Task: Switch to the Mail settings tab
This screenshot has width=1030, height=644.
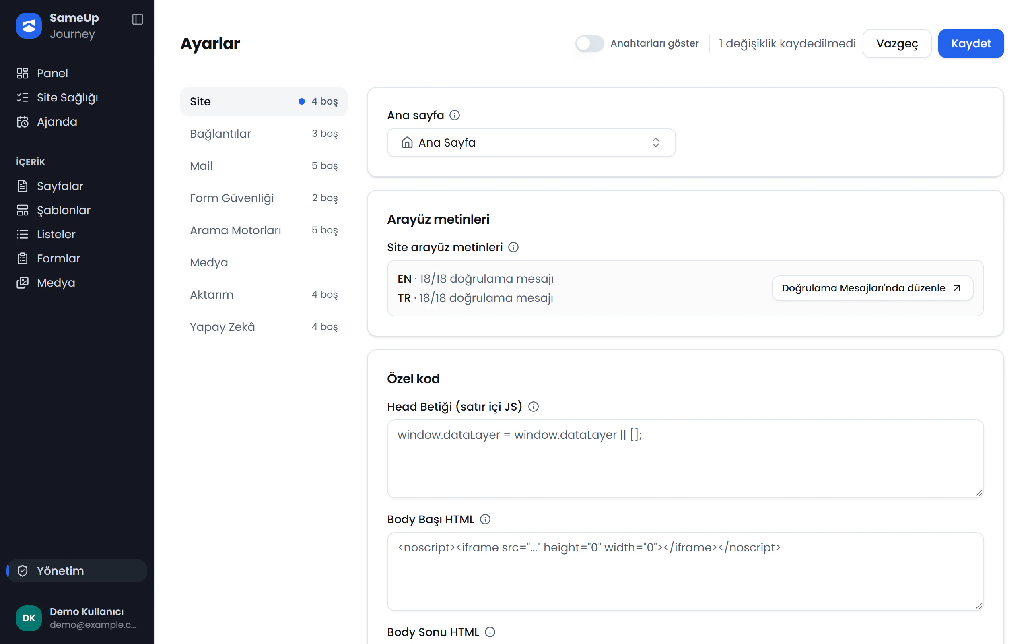Action: 264,166
